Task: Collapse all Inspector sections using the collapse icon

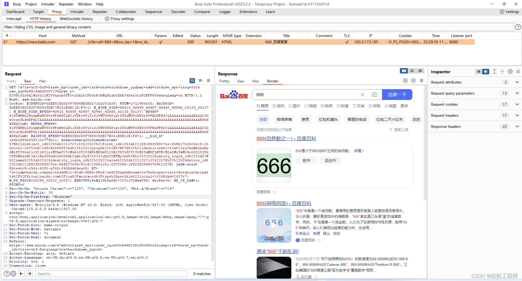Action: point(502,72)
